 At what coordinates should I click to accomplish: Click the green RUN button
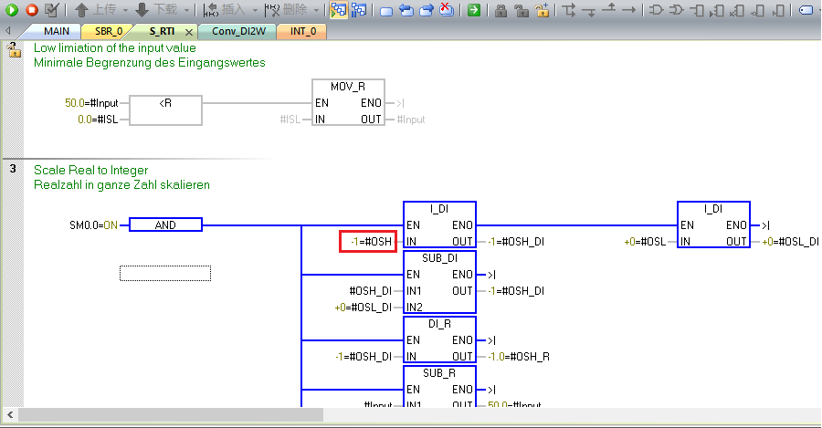12,10
